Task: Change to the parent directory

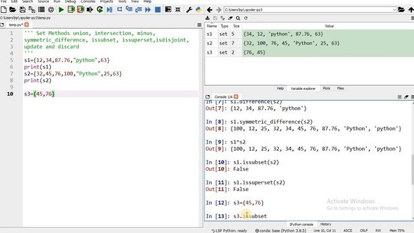Action: tap(411, 10)
